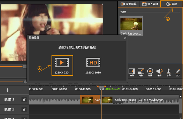Click the 插入素材 insert material button
183x119 pixels.
(150, 4)
